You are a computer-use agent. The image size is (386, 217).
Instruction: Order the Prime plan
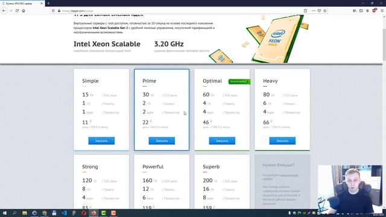(x=162, y=140)
